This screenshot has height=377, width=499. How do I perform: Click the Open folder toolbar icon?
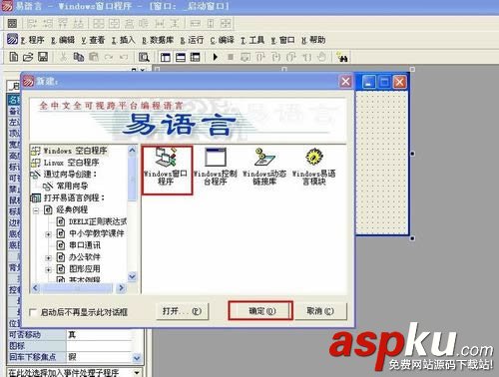28,57
